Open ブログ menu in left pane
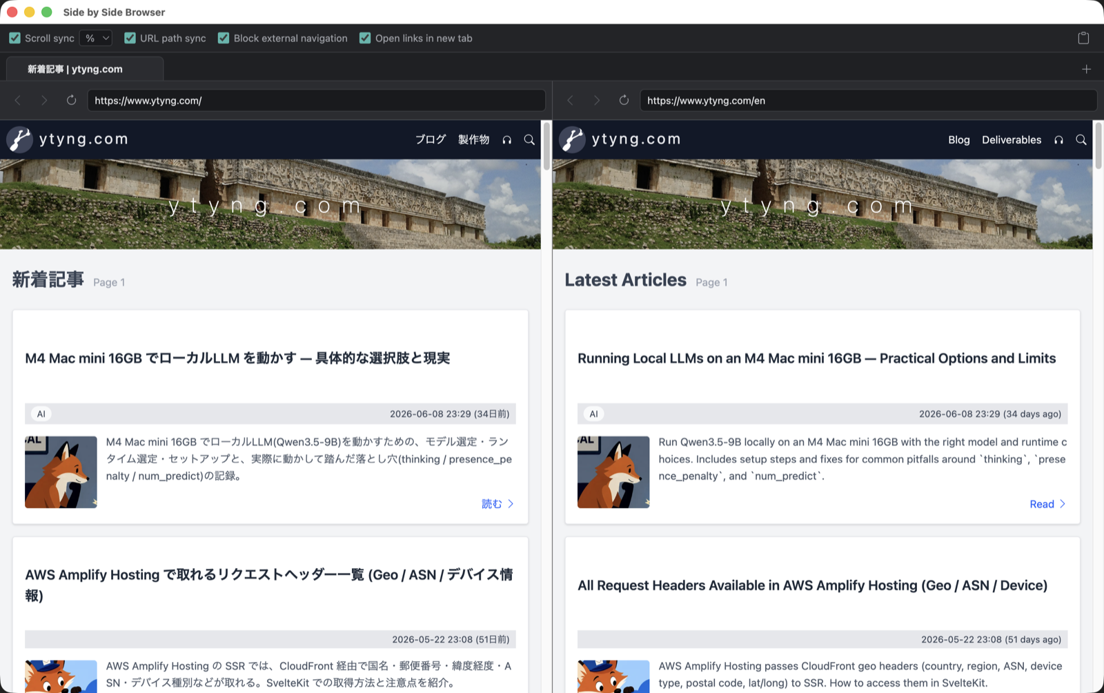The width and height of the screenshot is (1104, 693). pos(431,139)
